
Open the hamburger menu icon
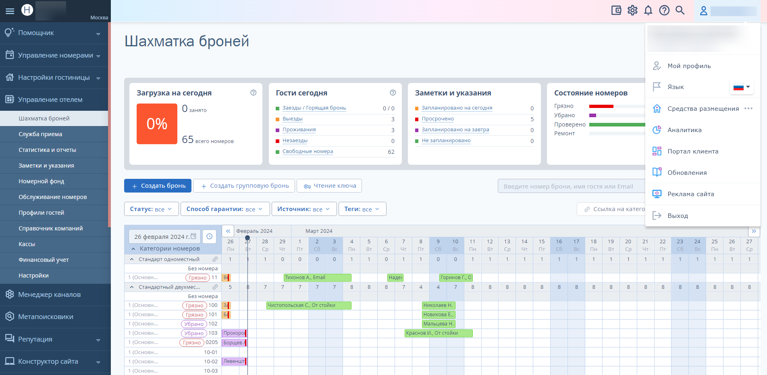10,11
